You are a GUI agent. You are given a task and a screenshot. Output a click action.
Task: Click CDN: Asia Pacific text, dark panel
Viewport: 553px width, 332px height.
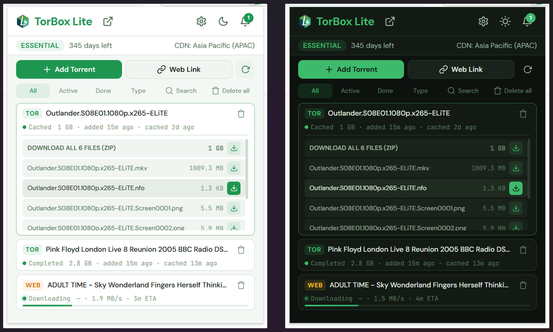496,45
